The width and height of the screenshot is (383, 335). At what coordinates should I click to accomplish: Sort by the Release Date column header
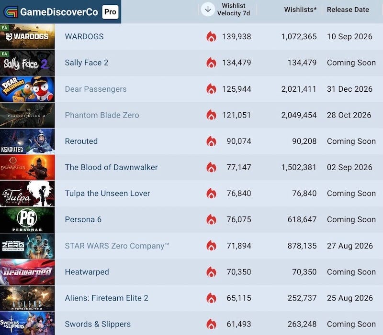(x=348, y=10)
